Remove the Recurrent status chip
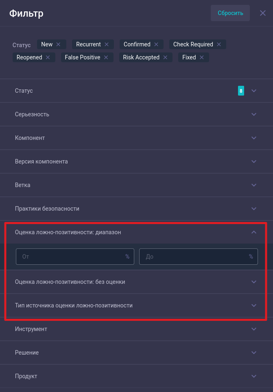This screenshot has width=273, height=392. click(x=107, y=44)
